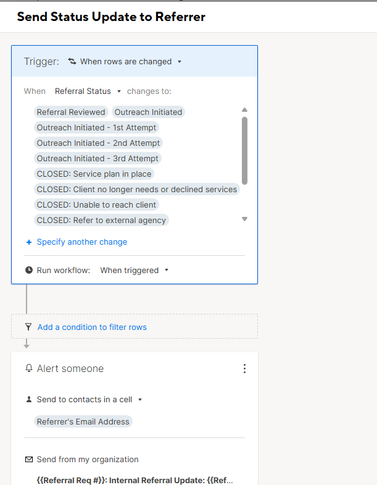Select the Referrer's Email Address chip

tap(83, 421)
